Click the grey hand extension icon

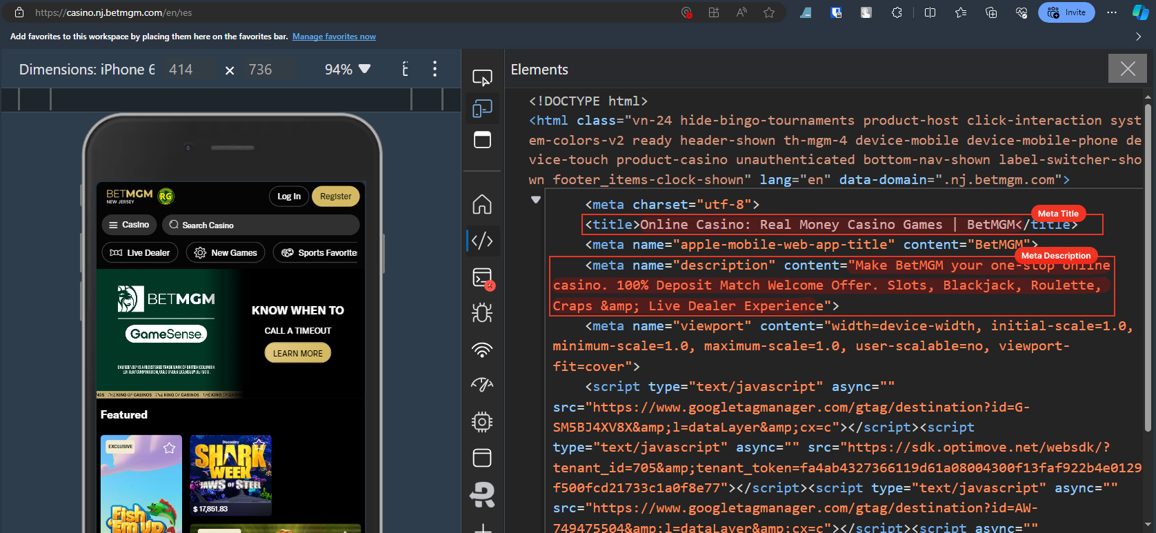point(866,12)
